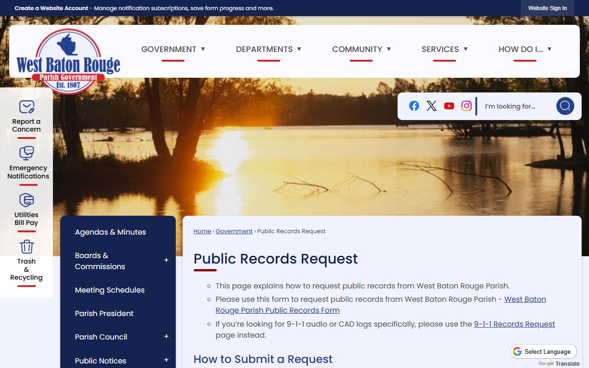The image size is (589, 368).
Task: Open the Select Language dropdown
Action: point(543,351)
